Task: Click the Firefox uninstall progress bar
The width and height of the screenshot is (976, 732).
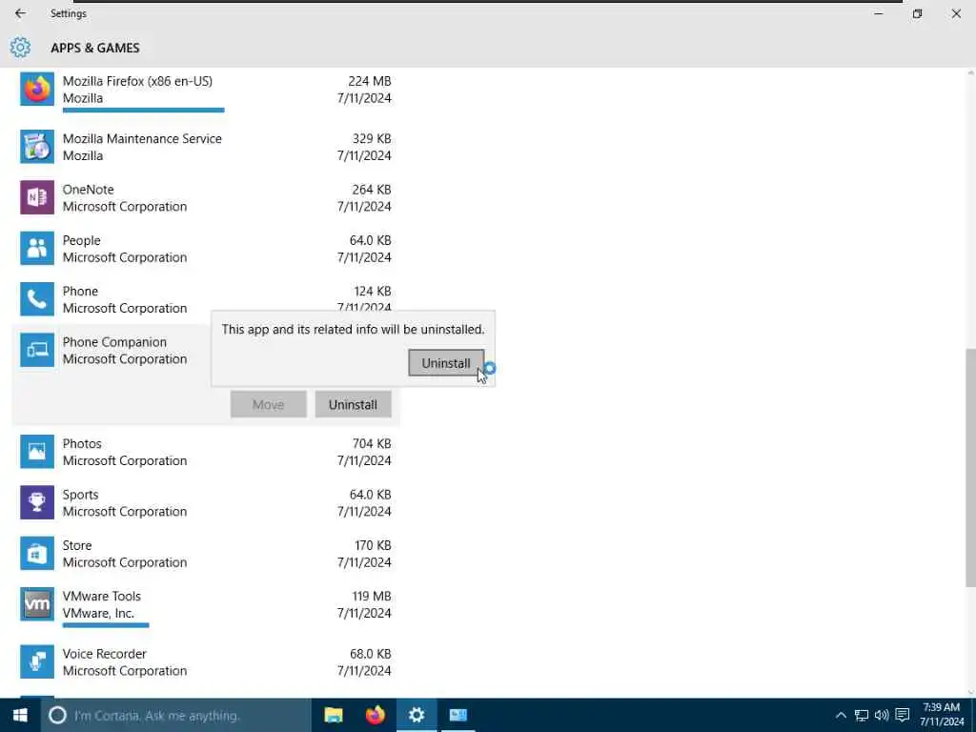Action: coord(143,111)
